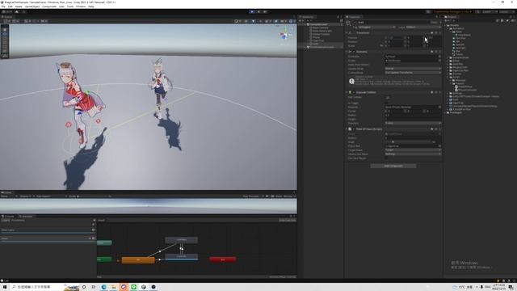Screen dimensions: 517x291
Task: Collapse the Capsule Collider component
Action: point(347,92)
